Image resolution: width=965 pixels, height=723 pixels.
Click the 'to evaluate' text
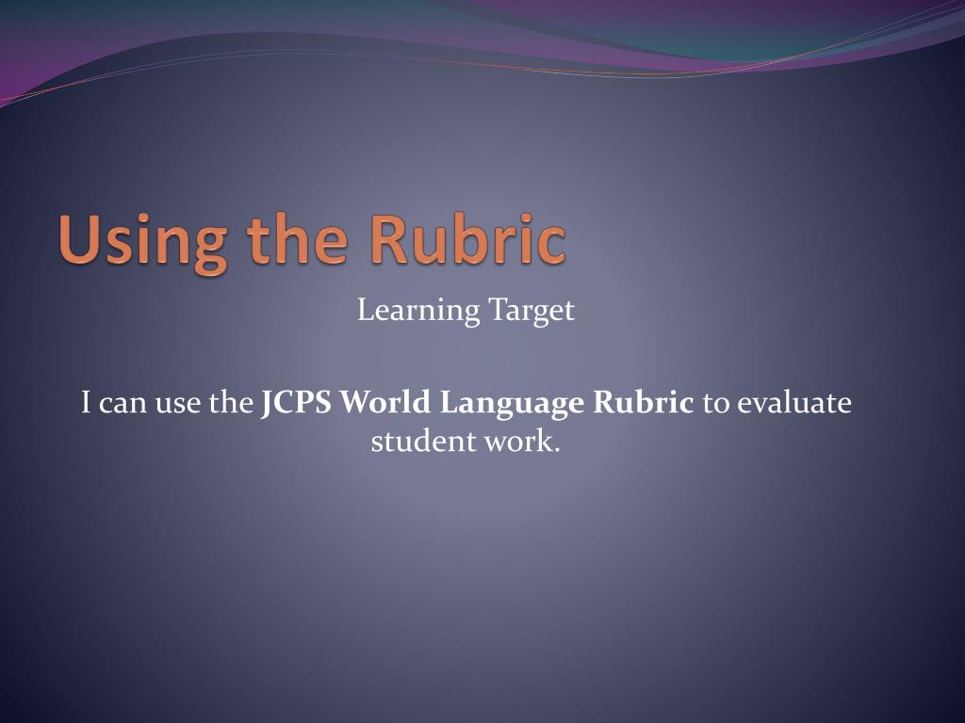click(777, 403)
